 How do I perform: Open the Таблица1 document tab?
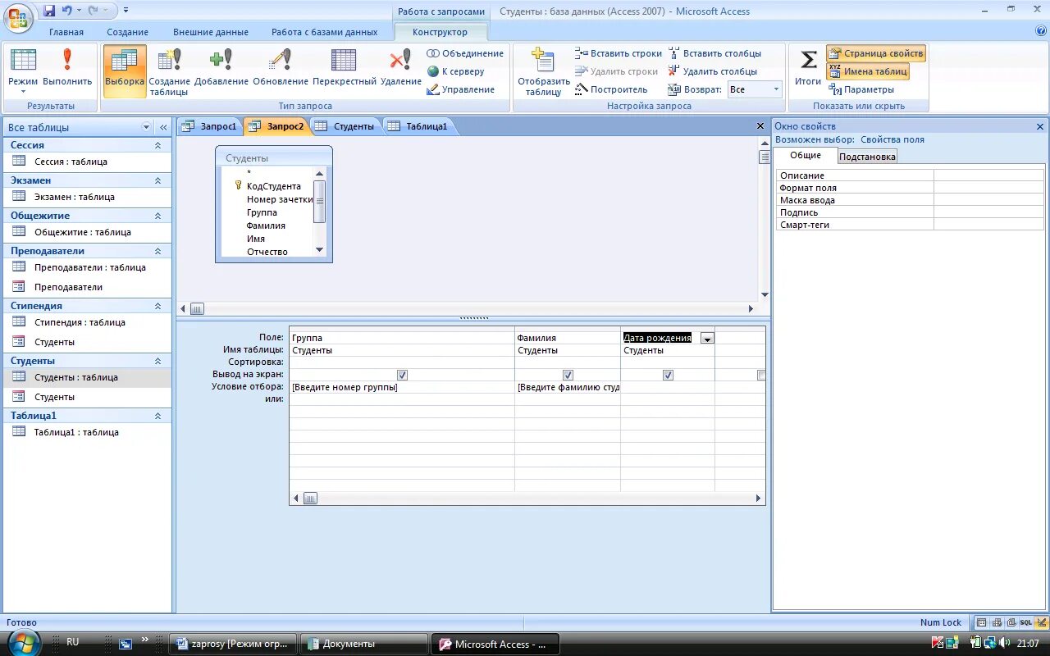[418, 125]
